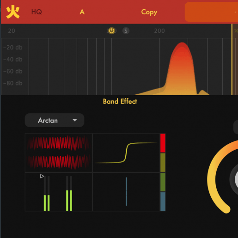
Task: Select the blue effect tab
Action: [x=163, y=201]
